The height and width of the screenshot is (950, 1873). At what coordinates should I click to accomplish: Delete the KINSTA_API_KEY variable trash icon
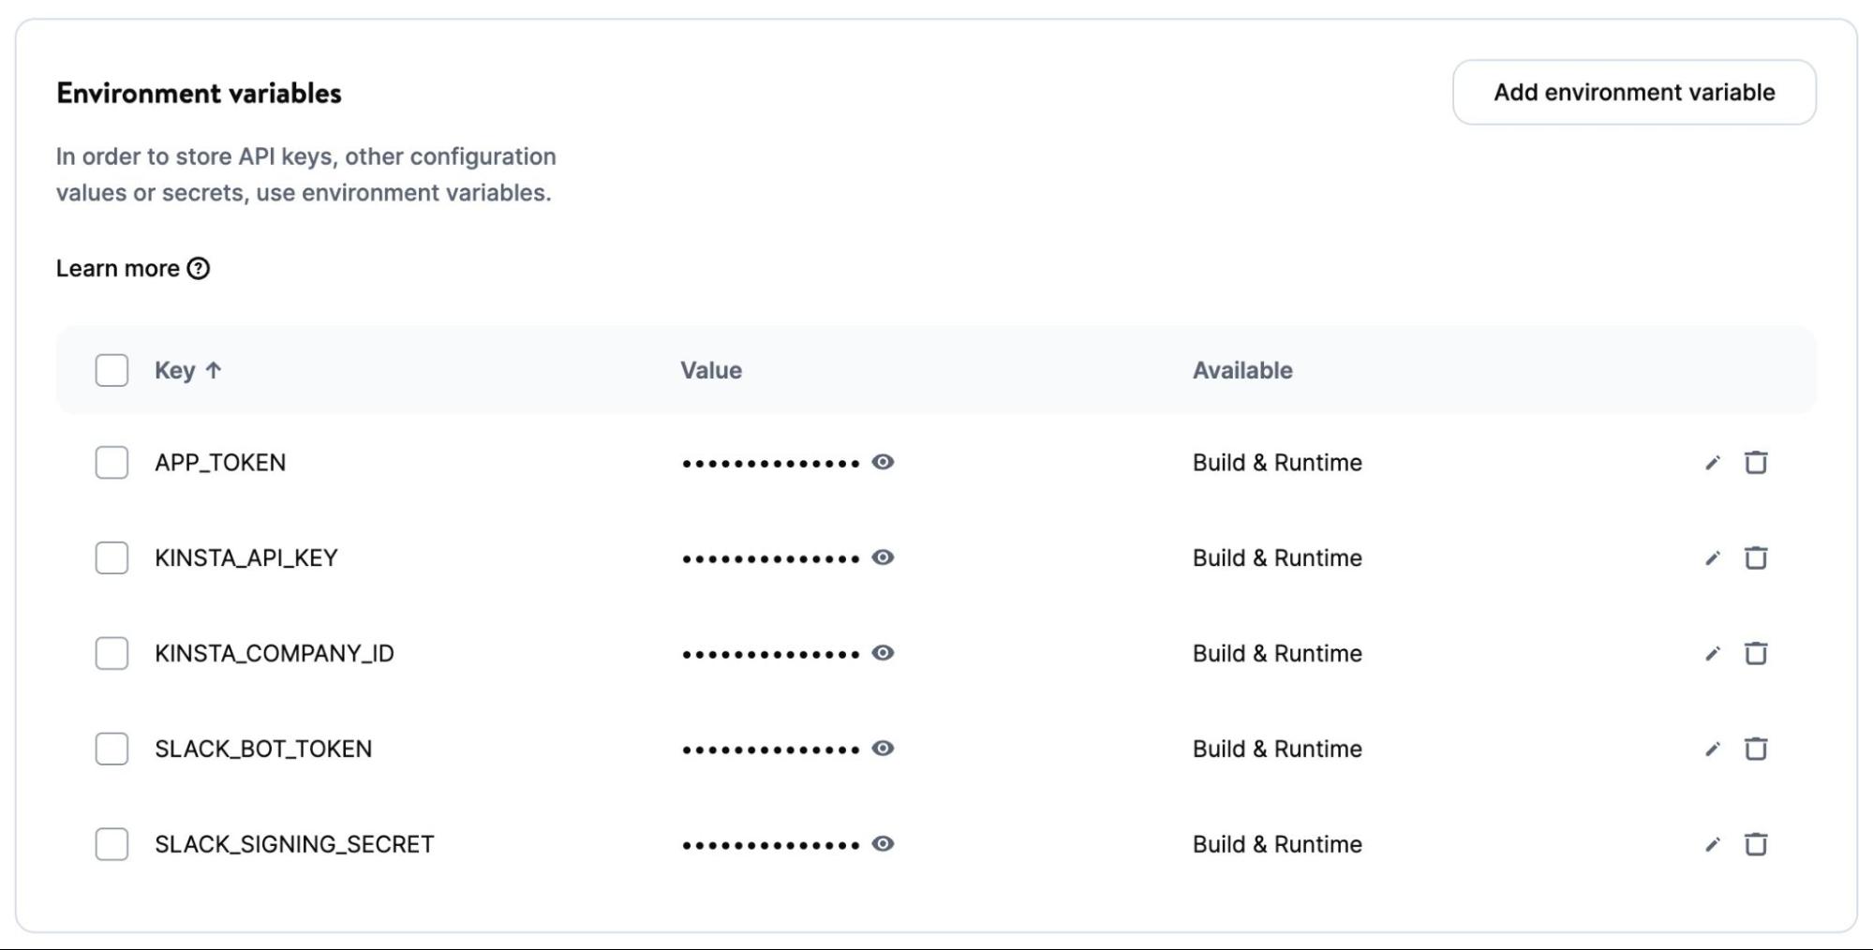pos(1755,558)
